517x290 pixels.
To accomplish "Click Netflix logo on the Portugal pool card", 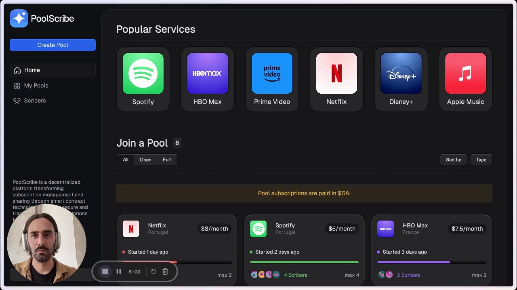I will point(131,229).
